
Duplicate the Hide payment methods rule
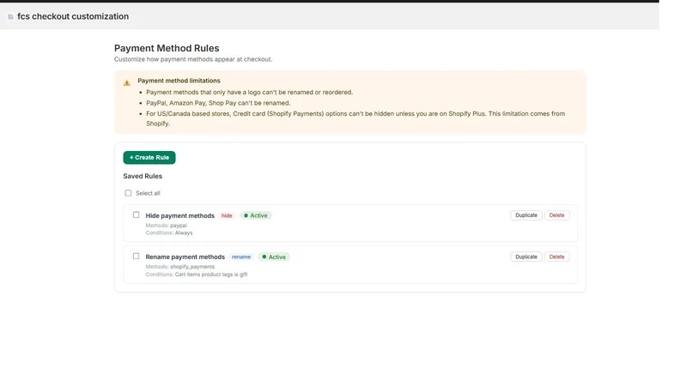[526, 215]
